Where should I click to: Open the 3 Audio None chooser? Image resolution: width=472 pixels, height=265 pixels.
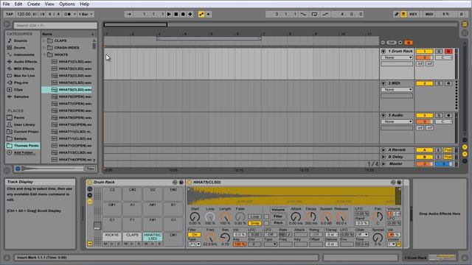[397, 121]
